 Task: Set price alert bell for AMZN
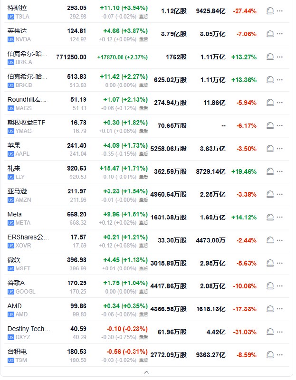270,194
